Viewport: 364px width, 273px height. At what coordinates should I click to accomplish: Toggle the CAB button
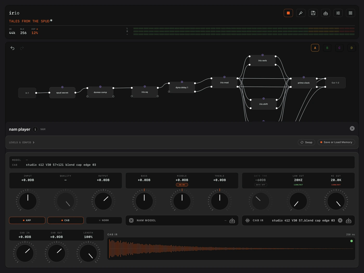pyautogui.click(x=66, y=220)
